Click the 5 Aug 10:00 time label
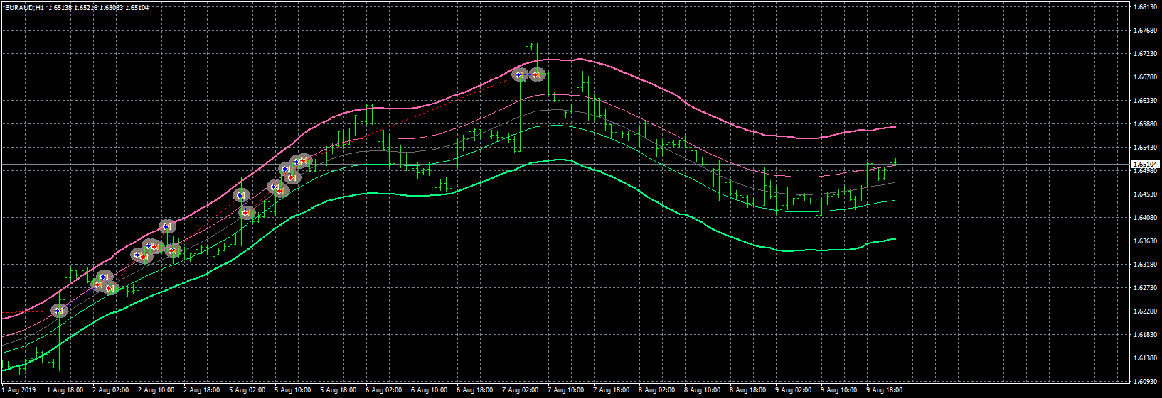The width and height of the screenshot is (1162, 398). (x=292, y=390)
